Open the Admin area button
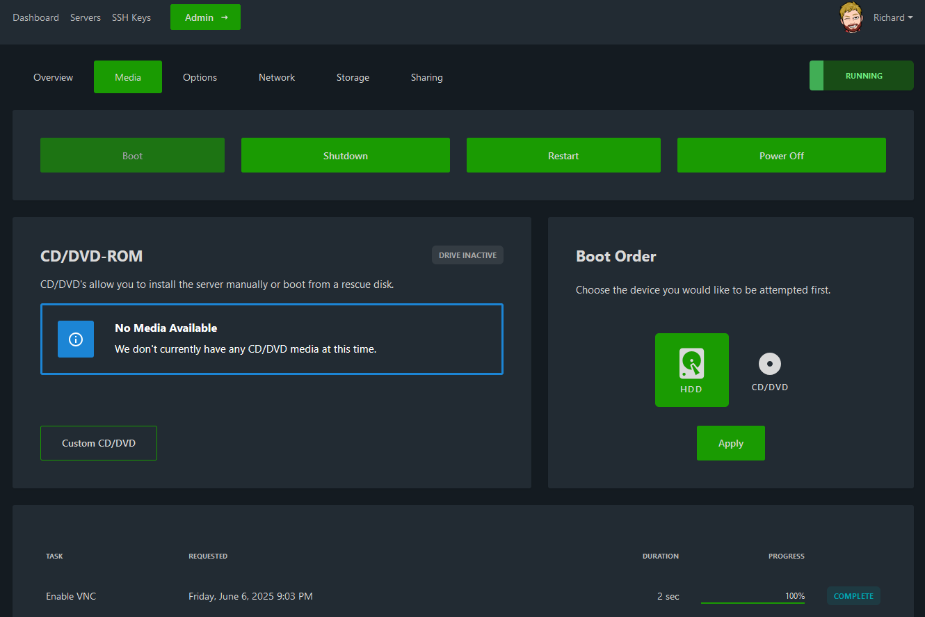The image size is (925, 617). pos(205,17)
